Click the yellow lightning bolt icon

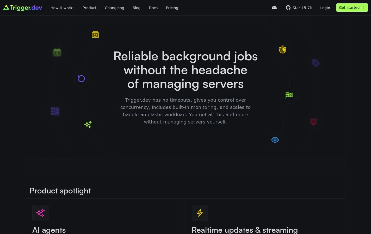(200, 213)
